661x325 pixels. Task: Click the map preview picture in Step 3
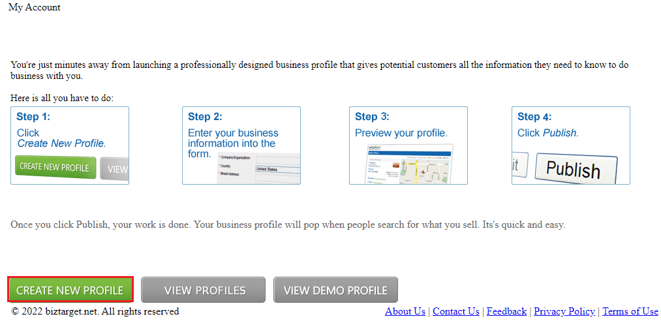409,165
